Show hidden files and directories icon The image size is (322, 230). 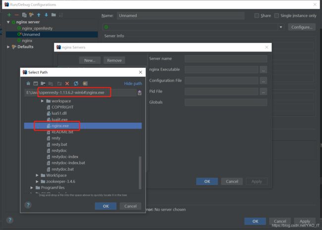point(85,83)
